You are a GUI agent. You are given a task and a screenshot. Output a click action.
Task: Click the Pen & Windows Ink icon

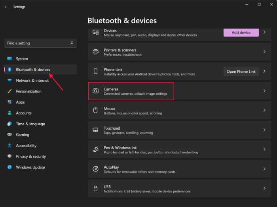coord(96,149)
